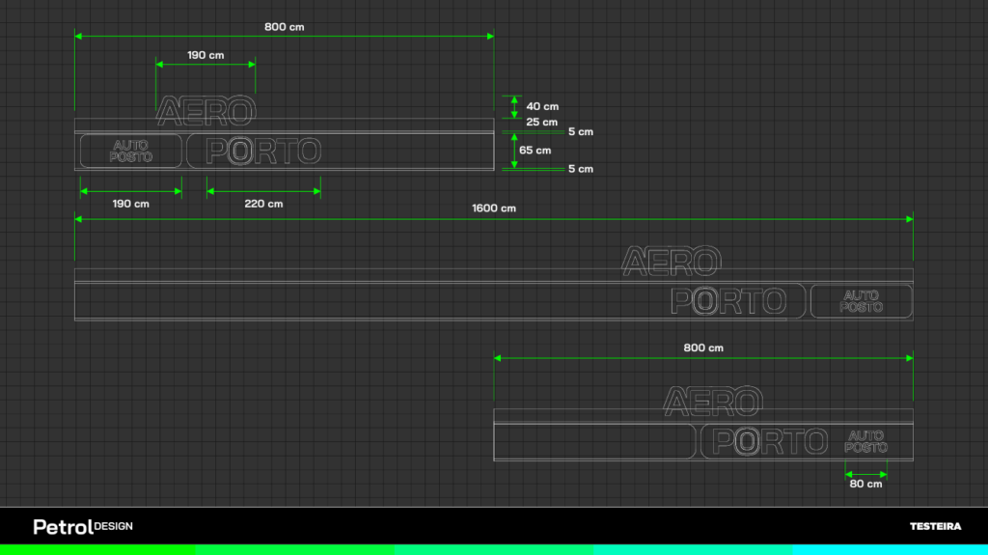Viewport: 988px width, 555px height.
Task: Click AUTO POSTO box above 190 cm label
Action: (x=131, y=151)
